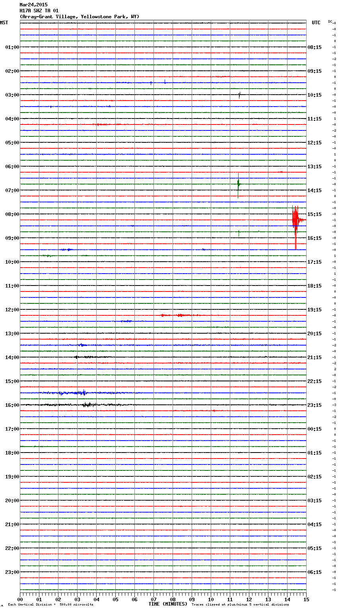Click the Array-Grant Village, Yellowstone Park location line

coord(80,17)
